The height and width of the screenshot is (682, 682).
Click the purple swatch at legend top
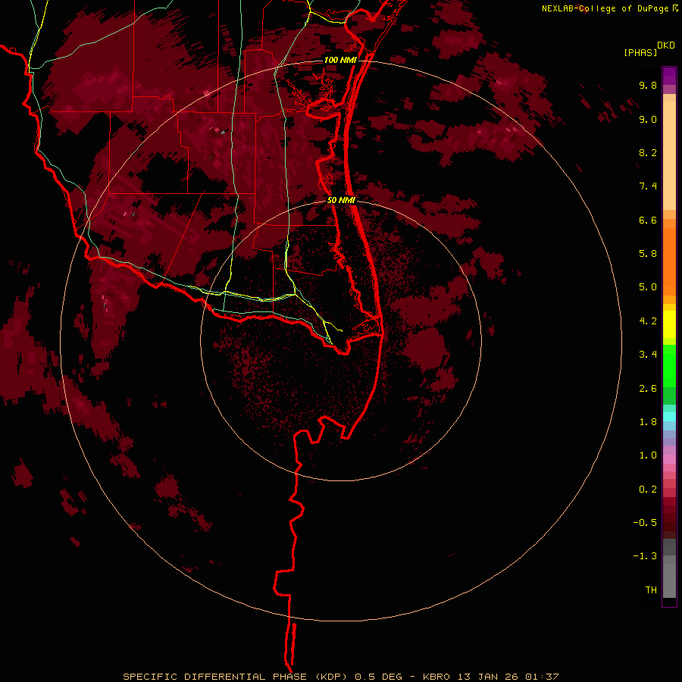(x=669, y=76)
